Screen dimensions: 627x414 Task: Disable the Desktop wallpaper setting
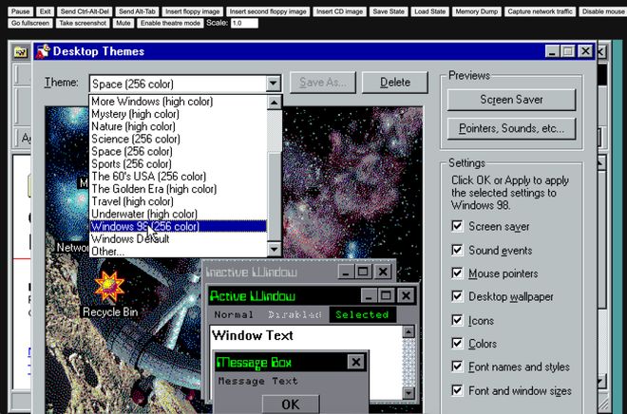[457, 297]
